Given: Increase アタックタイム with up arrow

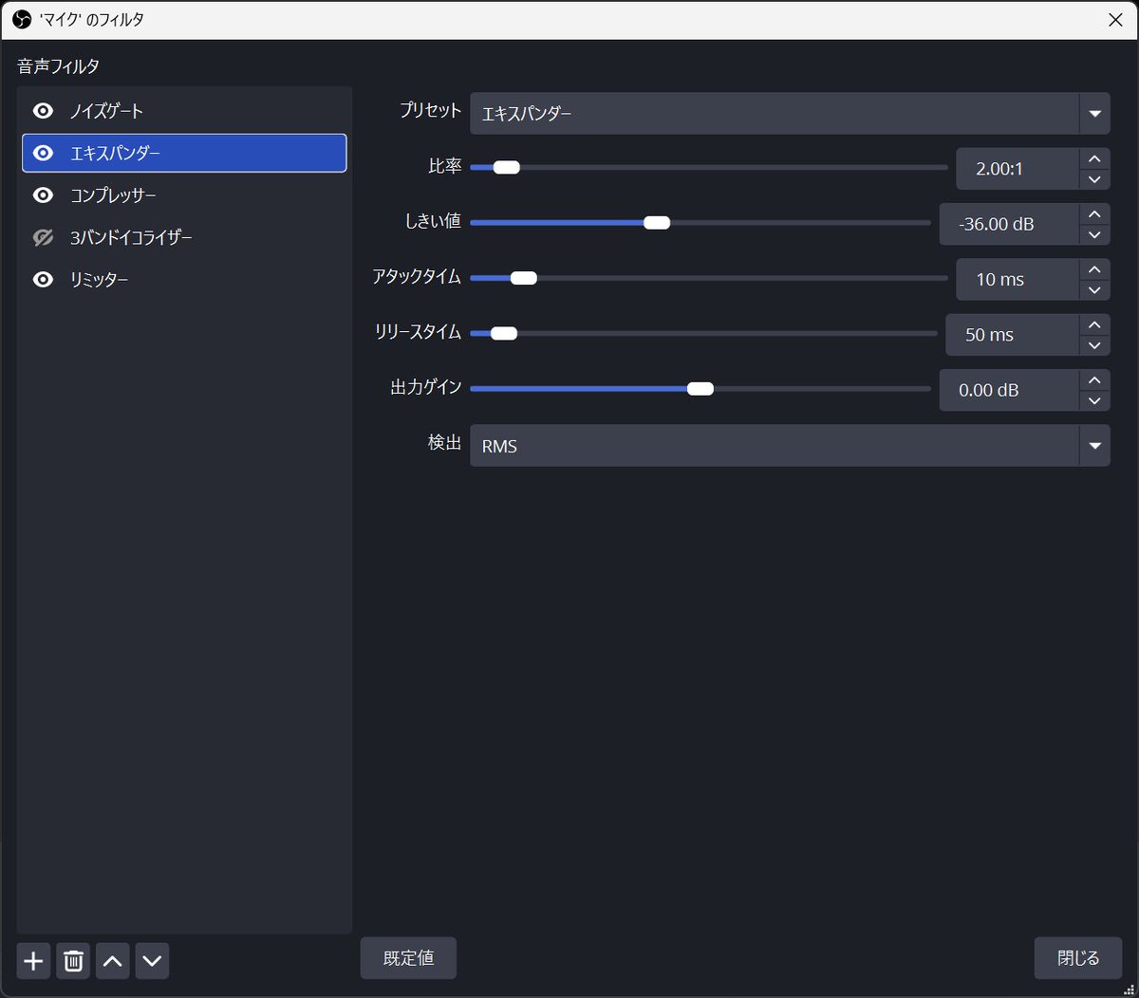Looking at the screenshot, I should coord(1094,269).
